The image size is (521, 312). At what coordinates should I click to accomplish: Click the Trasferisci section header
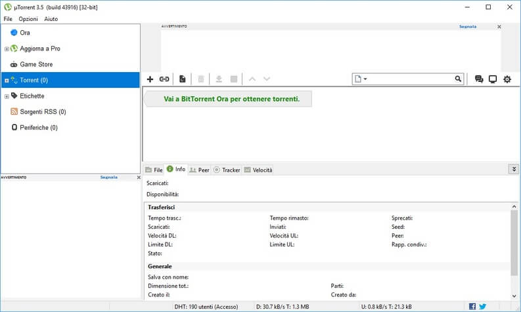coord(161,207)
